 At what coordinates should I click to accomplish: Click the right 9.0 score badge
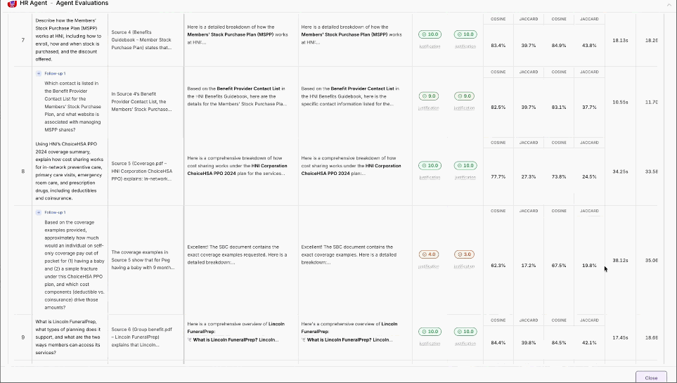point(464,96)
